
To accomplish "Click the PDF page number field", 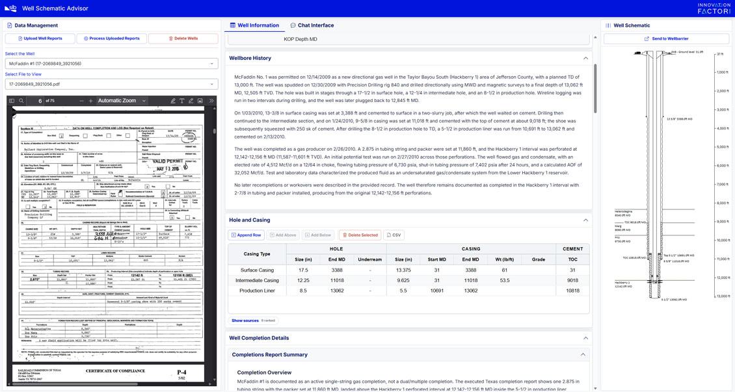I will [x=36, y=101].
